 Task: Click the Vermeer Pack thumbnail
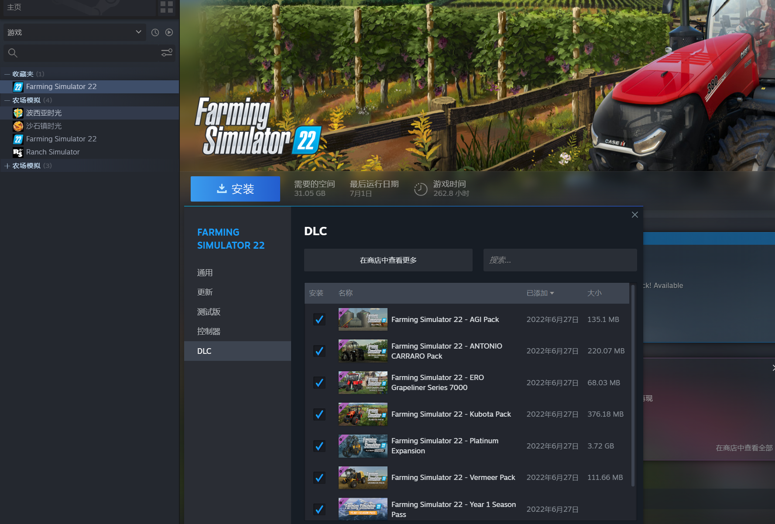363,477
